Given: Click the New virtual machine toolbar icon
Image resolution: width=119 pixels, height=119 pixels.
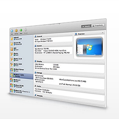Looking at the screenshot, I should click(x=12, y=31).
